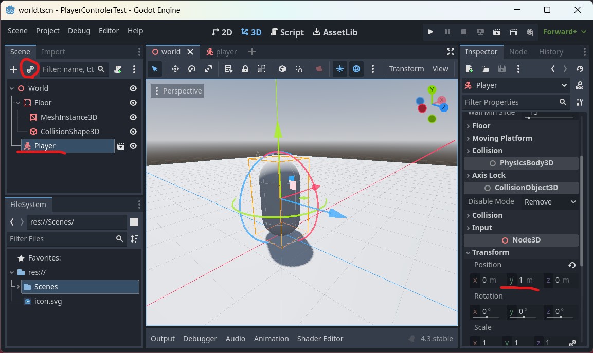Open the instantiate Child Scene icon
593x353 pixels.
(x=29, y=68)
